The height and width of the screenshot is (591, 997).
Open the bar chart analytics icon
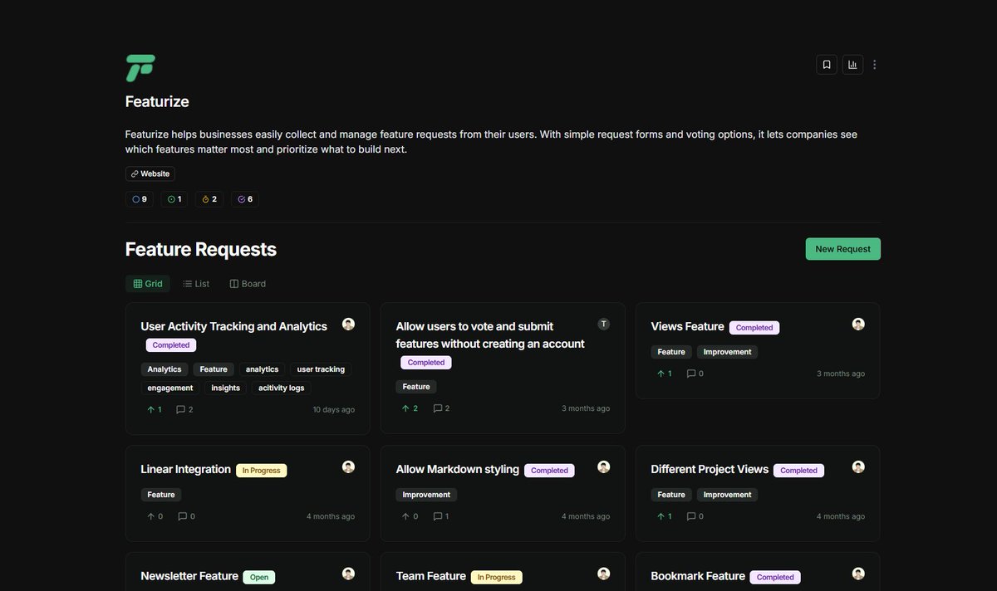(852, 65)
